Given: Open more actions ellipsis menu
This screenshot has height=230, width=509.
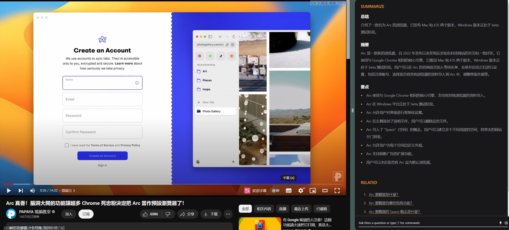Looking at the screenshot, I should pyautogui.click(x=228, y=214).
